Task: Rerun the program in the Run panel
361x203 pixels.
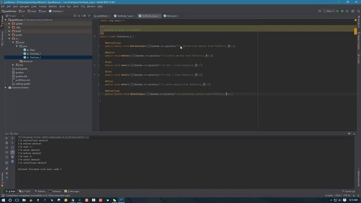Action: tap(7, 138)
